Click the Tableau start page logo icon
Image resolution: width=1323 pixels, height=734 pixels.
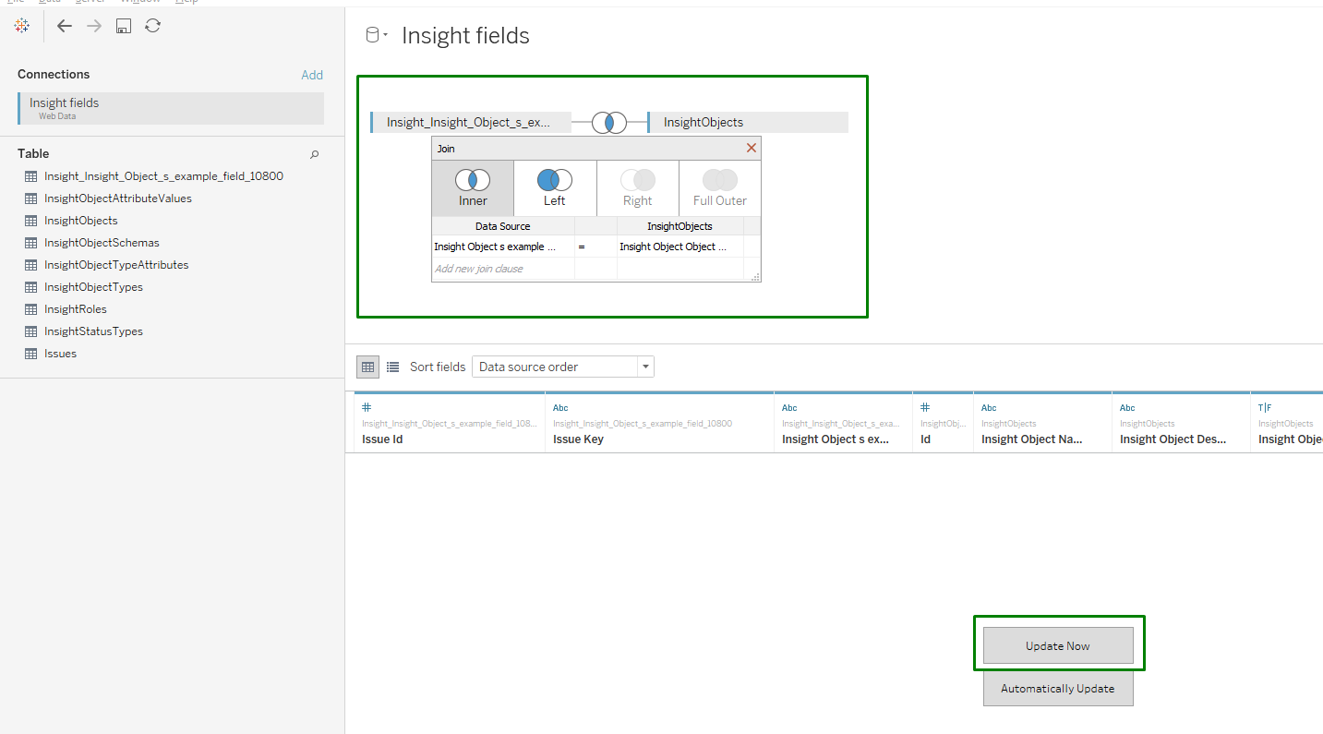point(21,26)
